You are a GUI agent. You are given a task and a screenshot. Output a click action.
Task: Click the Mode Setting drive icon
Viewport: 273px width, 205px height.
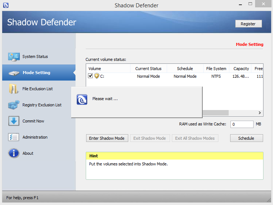14,73
